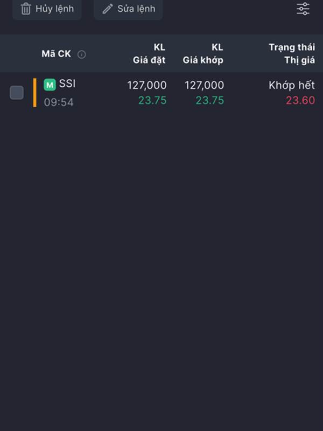323x431 pixels.
Task: Click the green M badge beside SSI
Action: click(50, 85)
